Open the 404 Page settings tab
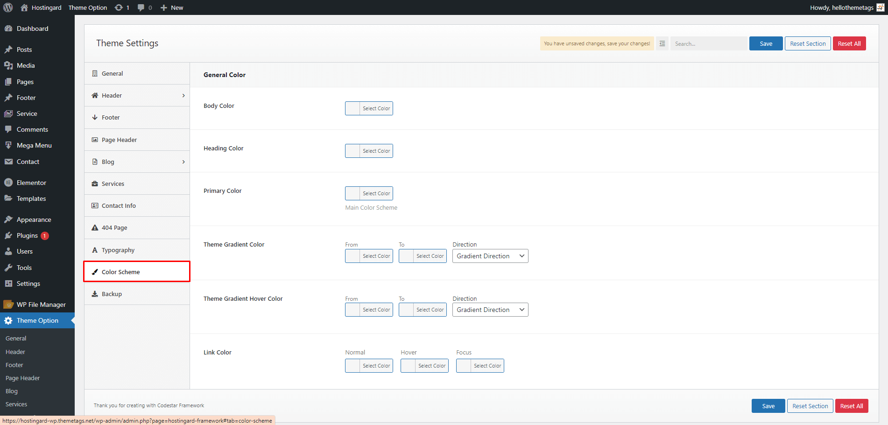The image size is (888, 425). coord(137,227)
